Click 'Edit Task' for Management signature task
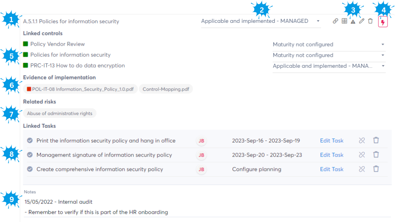Image resolution: width=395 pixels, height=222 pixels. (332, 155)
